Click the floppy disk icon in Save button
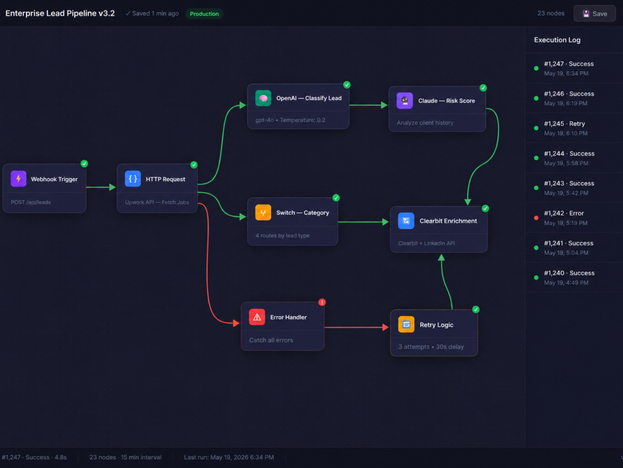Screen dimensions: 623x468 [586, 14]
